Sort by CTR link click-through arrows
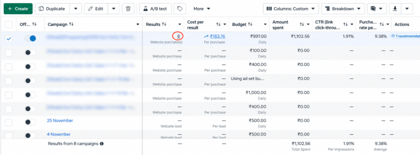The width and height of the screenshot is (420, 155). point(345,24)
